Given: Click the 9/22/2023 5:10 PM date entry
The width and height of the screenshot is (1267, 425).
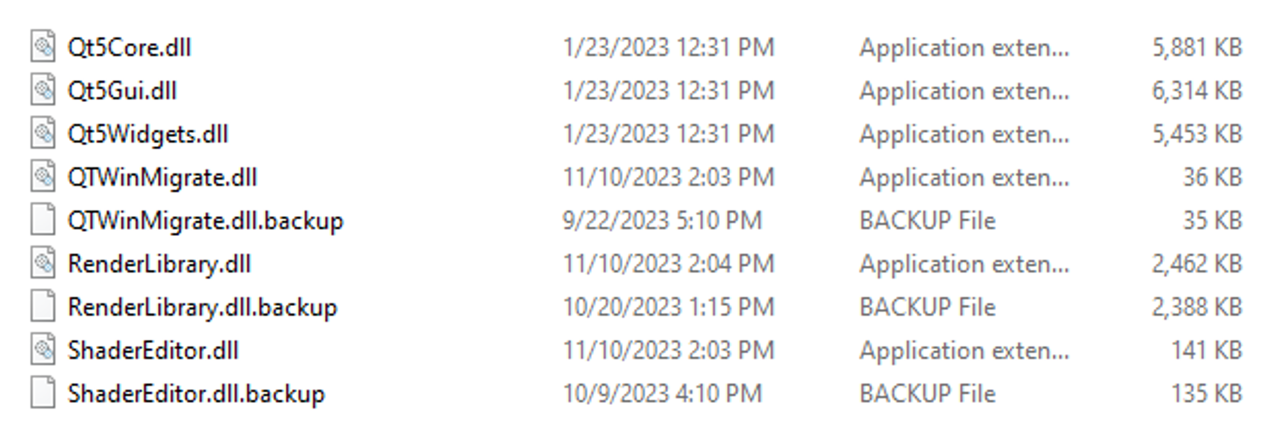Looking at the screenshot, I should pos(662,221).
